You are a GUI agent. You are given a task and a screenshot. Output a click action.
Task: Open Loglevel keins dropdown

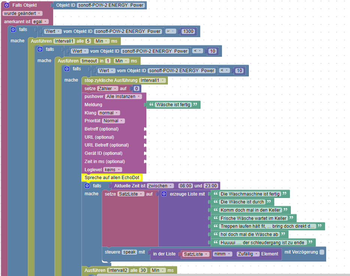point(112,170)
